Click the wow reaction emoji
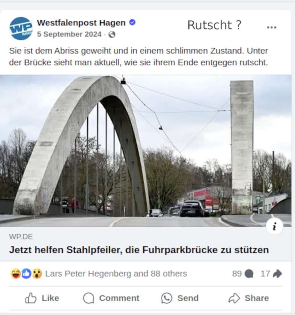295x315 pixels. [x=37, y=273]
